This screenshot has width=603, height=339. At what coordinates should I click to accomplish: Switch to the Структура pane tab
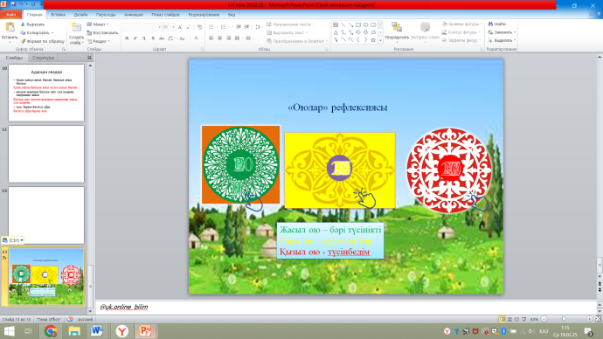(x=43, y=58)
